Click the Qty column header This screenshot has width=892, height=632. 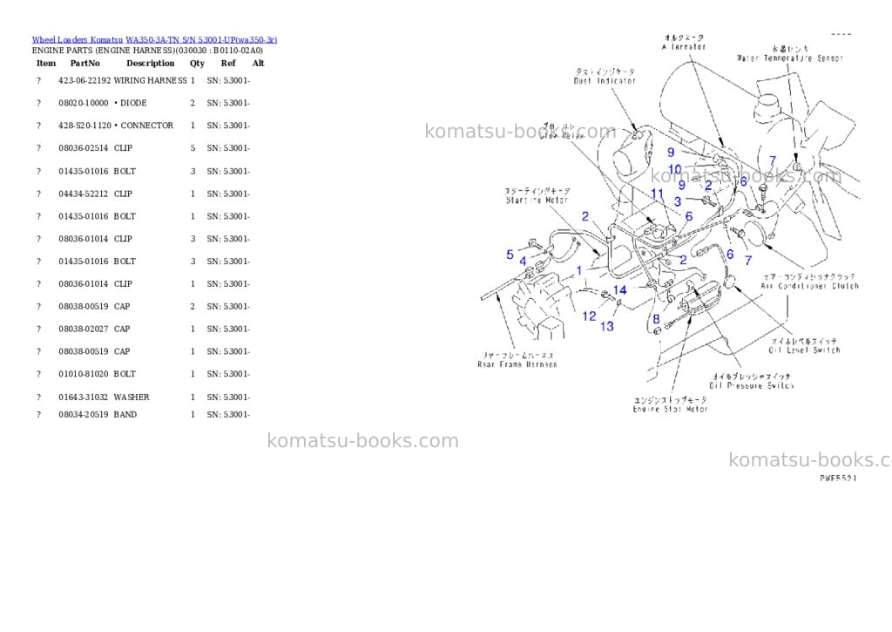(197, 63)
